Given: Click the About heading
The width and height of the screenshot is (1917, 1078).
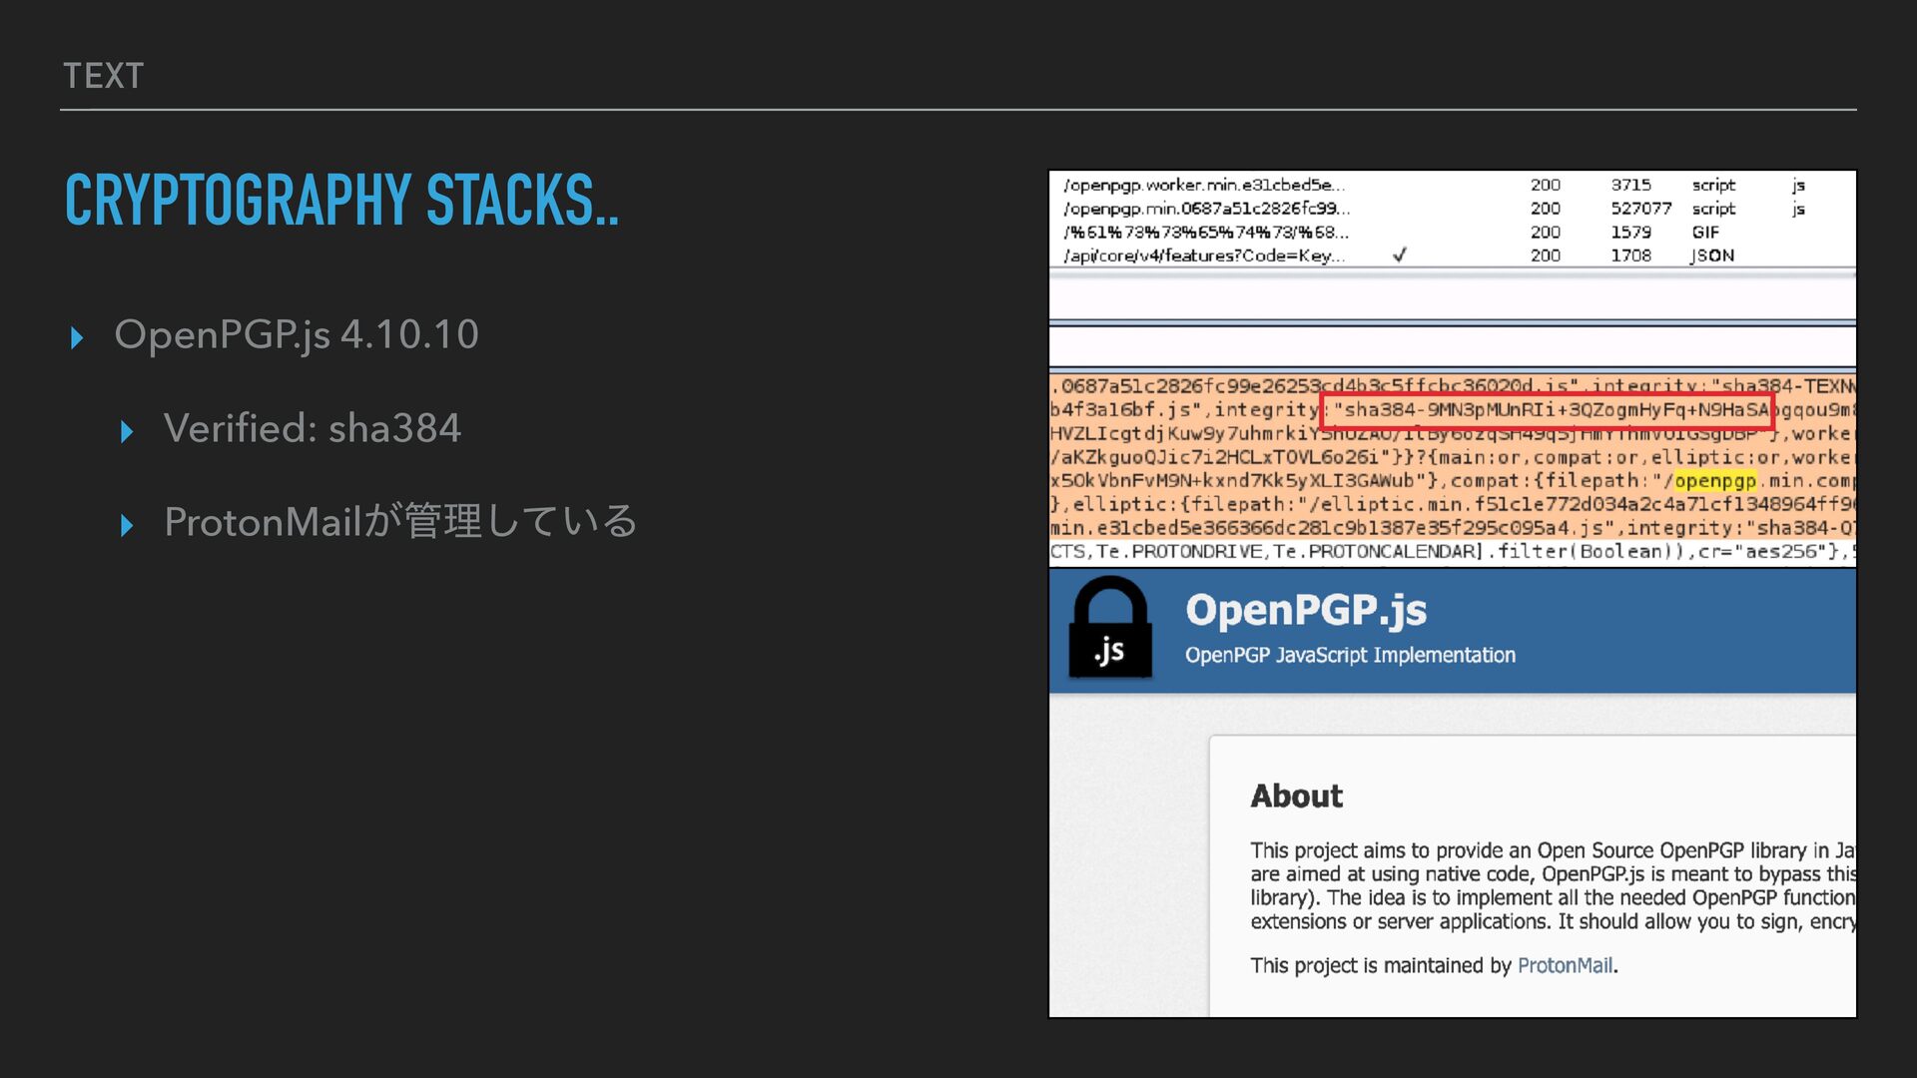Looking at the screenshot, I should tap(1296, 796).
